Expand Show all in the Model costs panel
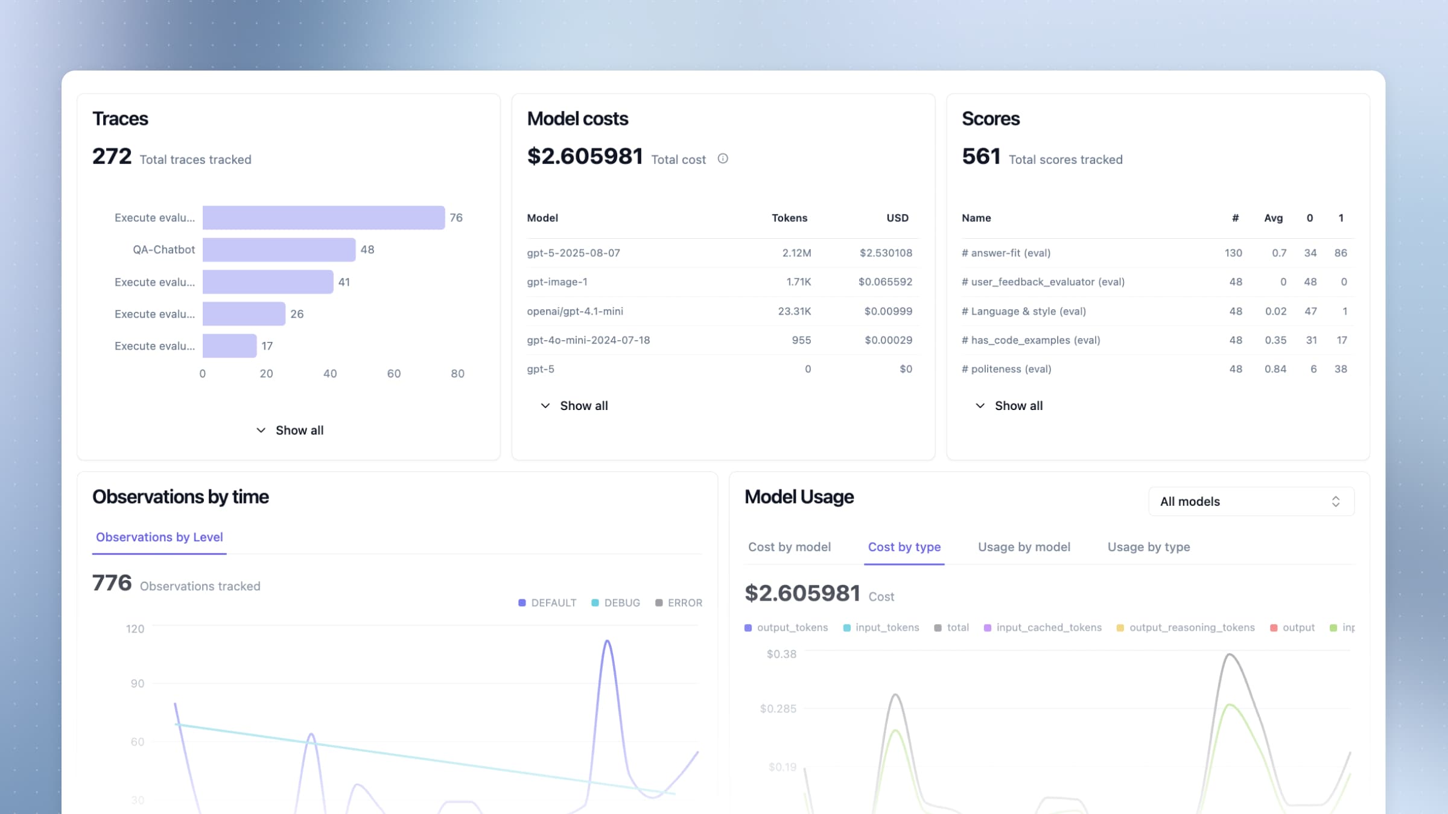 (x=574, y=405)
